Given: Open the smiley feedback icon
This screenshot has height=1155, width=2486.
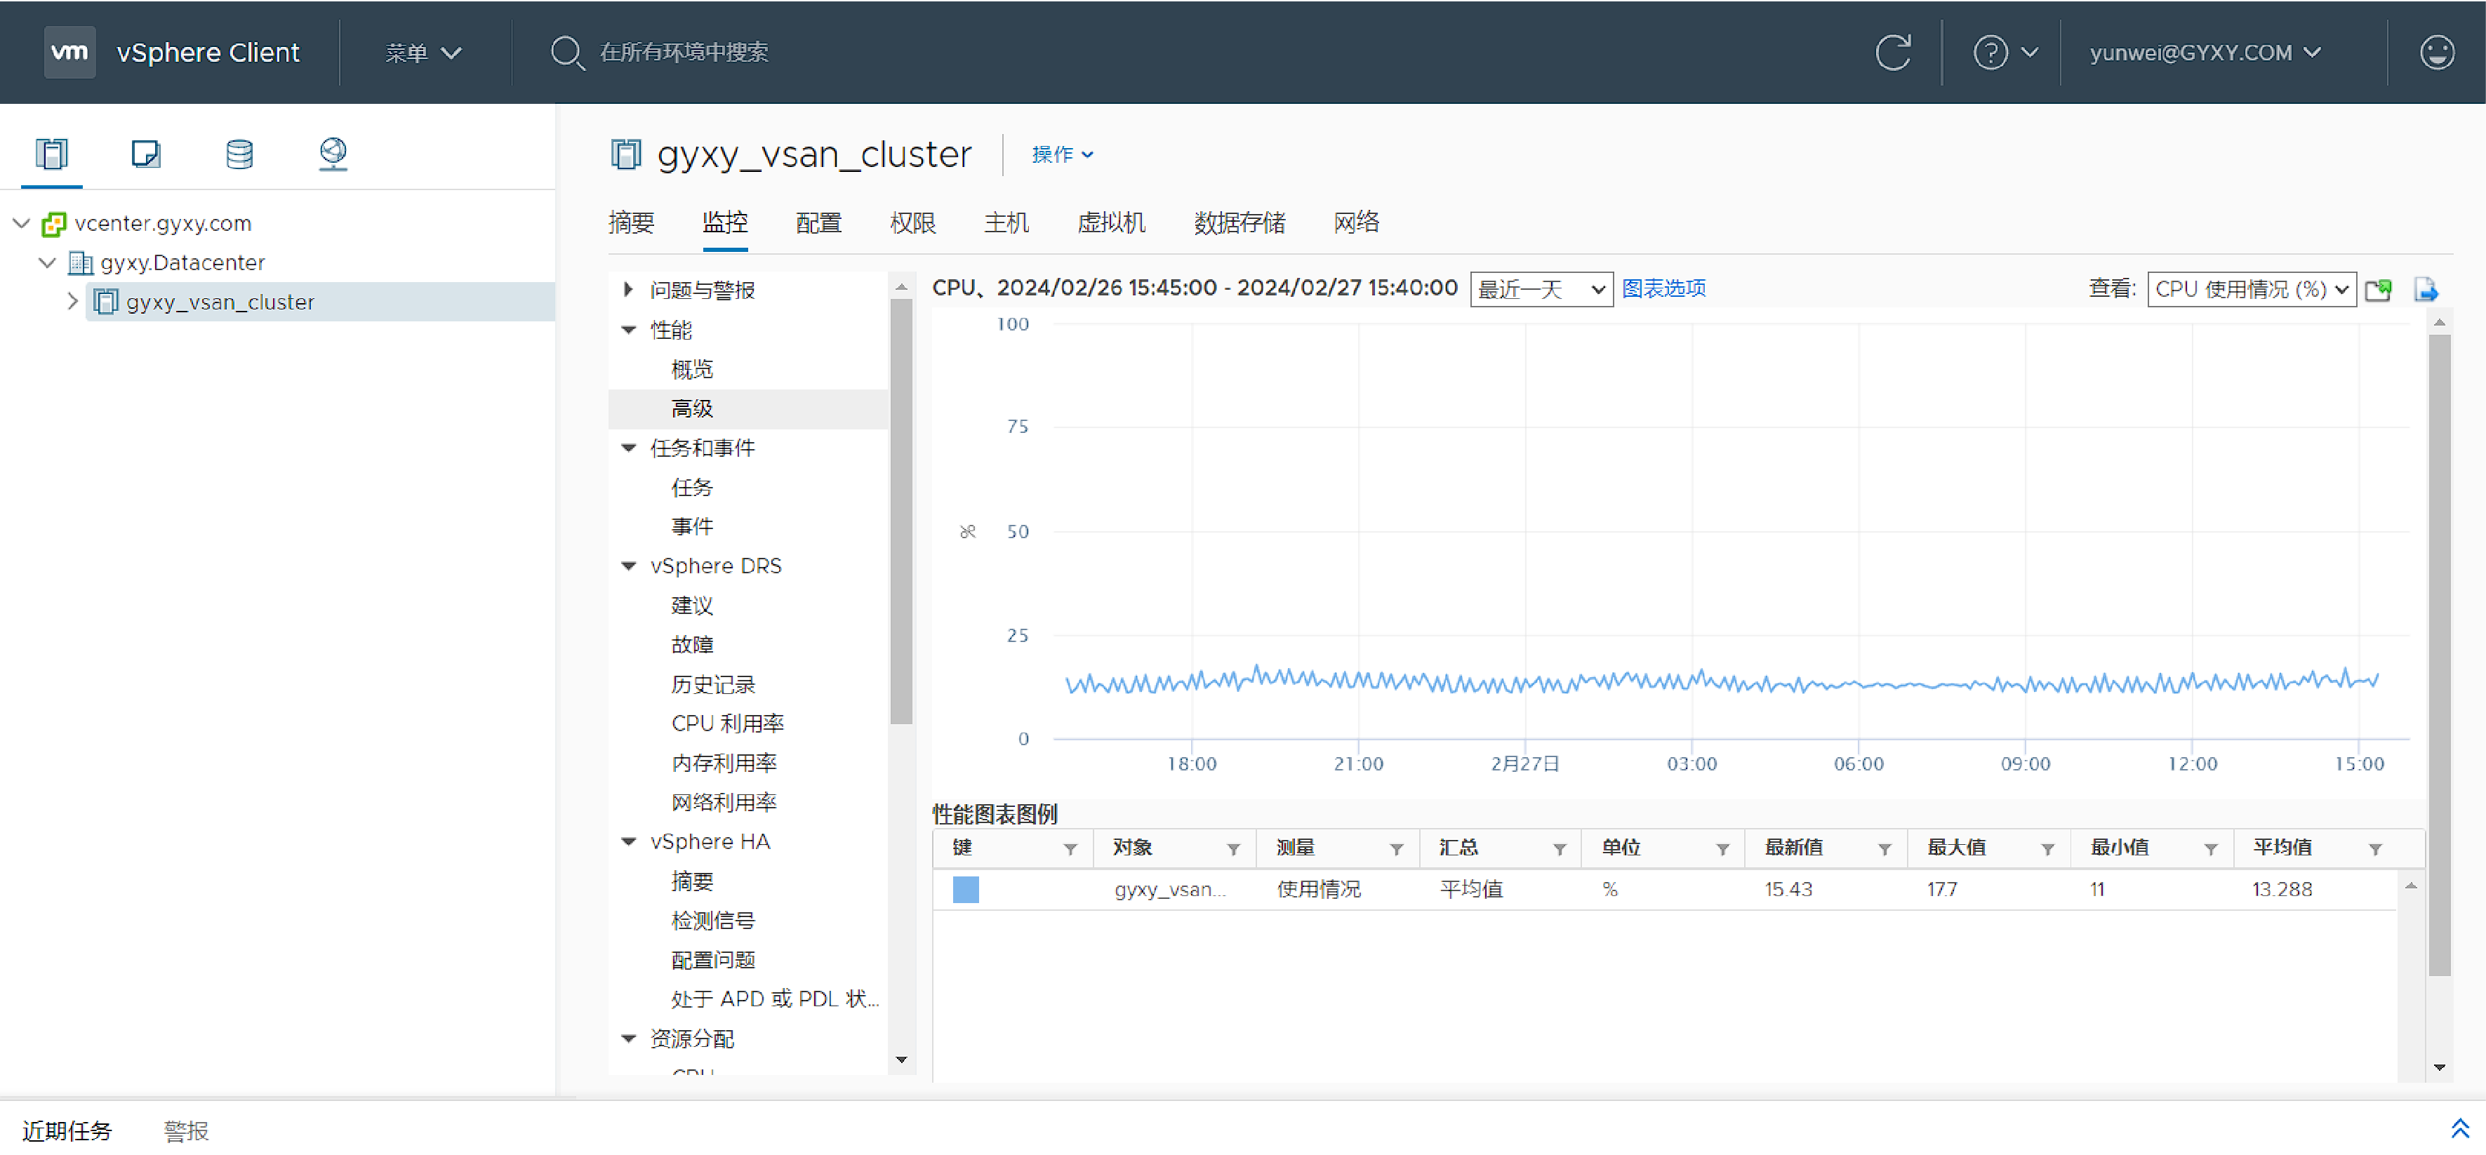Looking at the screenshot, I should pos(2437,52).
